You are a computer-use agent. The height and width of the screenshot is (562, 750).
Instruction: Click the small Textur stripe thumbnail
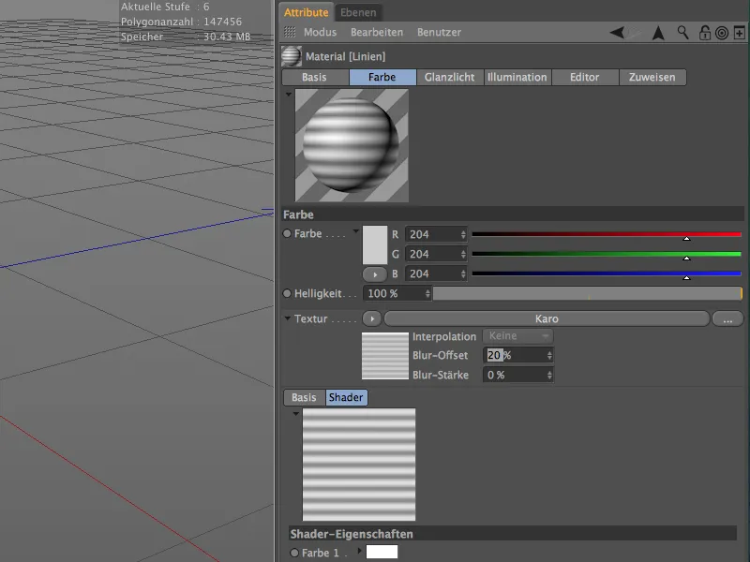[385, 356]
